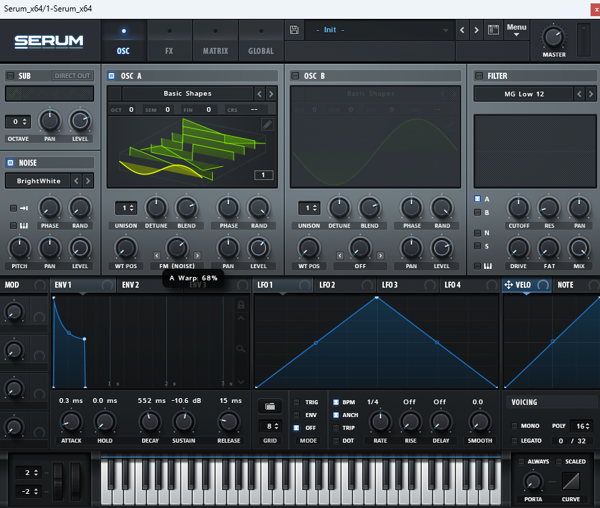The height and width of the screenshot is (508, 600).
Task: Adjust the POLY voice count stepper
Action: click(x=582, y=426)
